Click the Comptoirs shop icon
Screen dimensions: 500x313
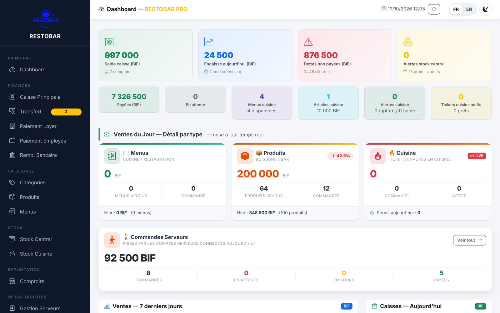12,281
